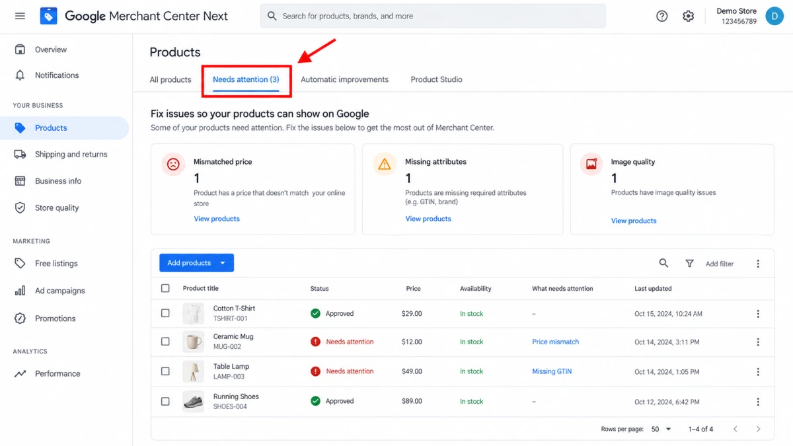Open the Automatic improvements tab
The height and width of the screenshot is (446, 793).
[x=344, y=79]
